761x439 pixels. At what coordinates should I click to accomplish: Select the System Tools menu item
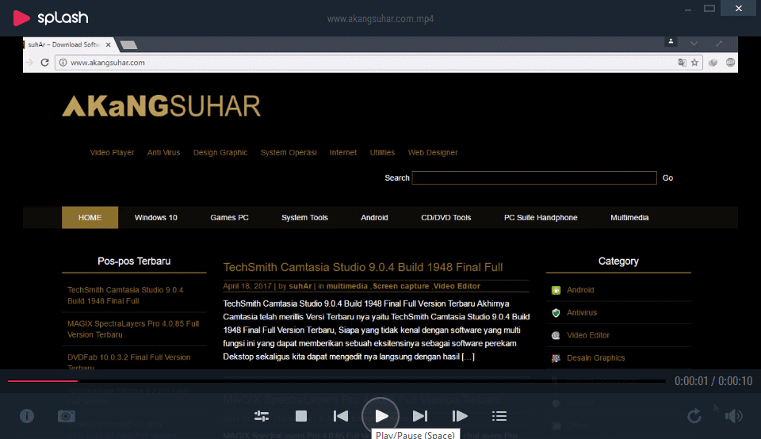304,217
